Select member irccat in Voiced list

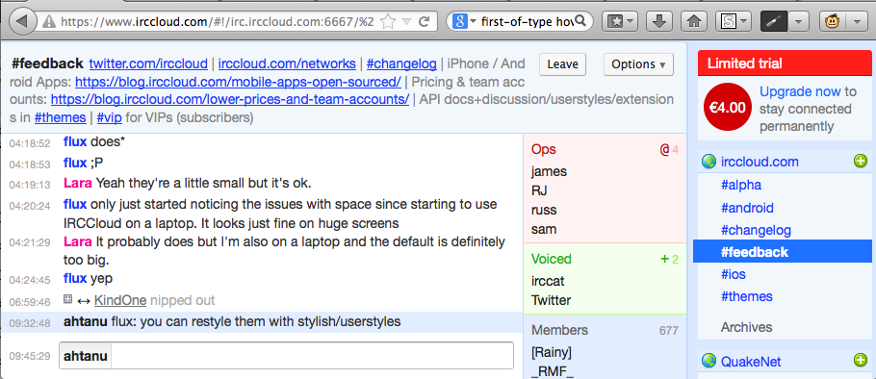point(548,281)
